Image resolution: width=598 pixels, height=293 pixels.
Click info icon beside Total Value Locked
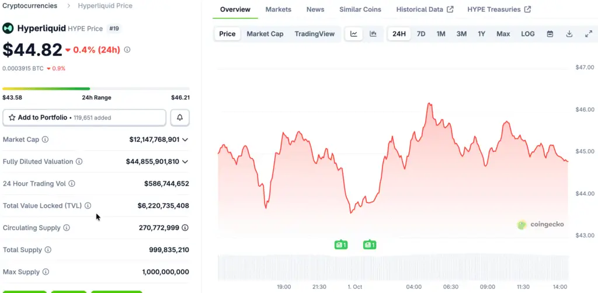[x=88, y=205]
